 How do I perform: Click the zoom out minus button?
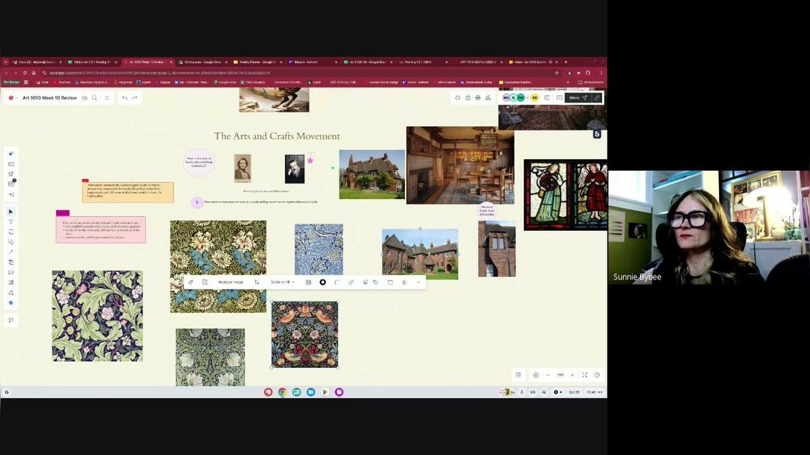(548, 375)
